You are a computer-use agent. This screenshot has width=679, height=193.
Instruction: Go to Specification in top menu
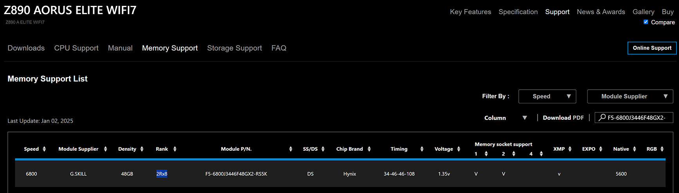(518, 12)
